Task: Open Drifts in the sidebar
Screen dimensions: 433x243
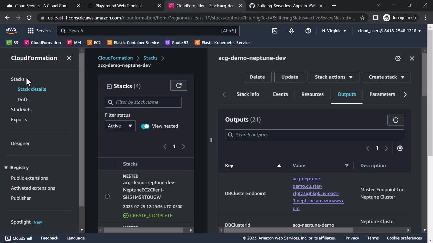Action: pyautogui.click(x=24, y=100)
